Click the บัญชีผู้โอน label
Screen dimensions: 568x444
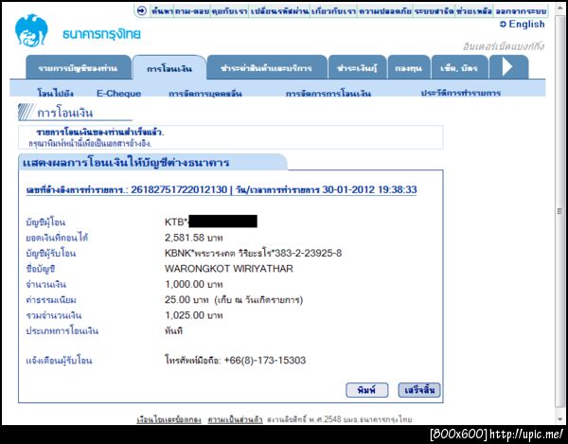tap(45, 222)
